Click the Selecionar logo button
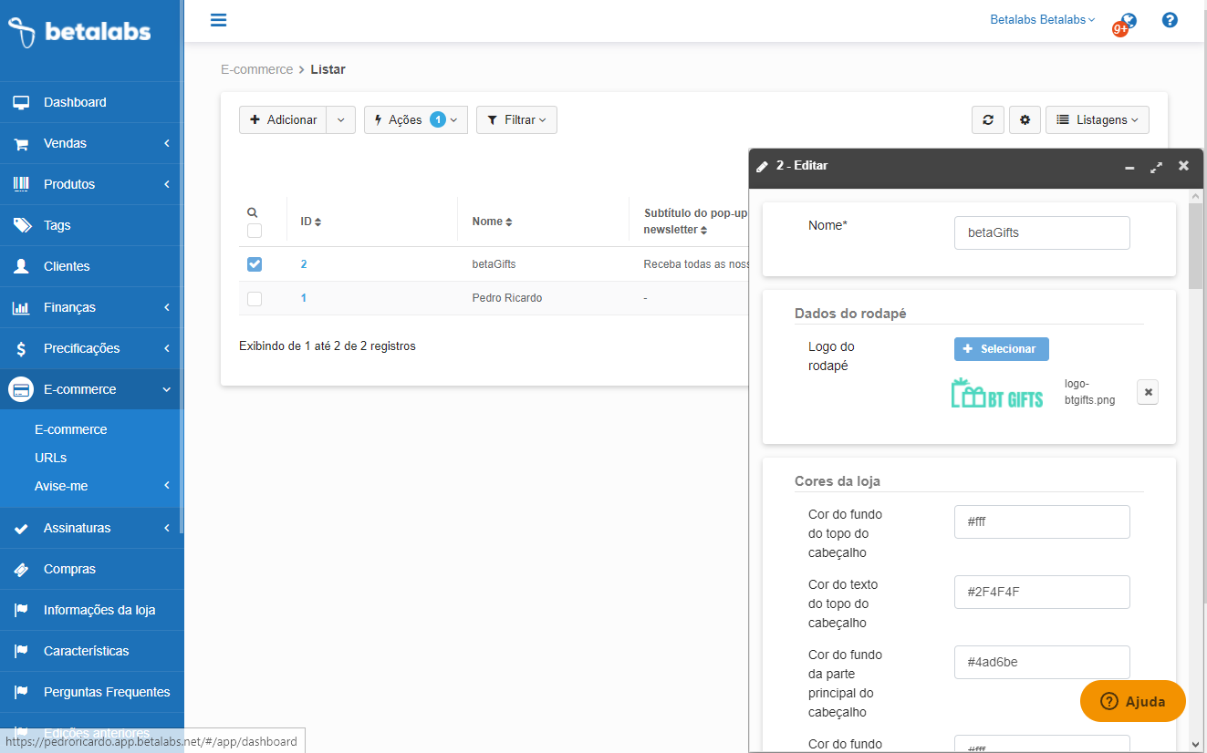 pyautogui.click(x=1001, y=349)
